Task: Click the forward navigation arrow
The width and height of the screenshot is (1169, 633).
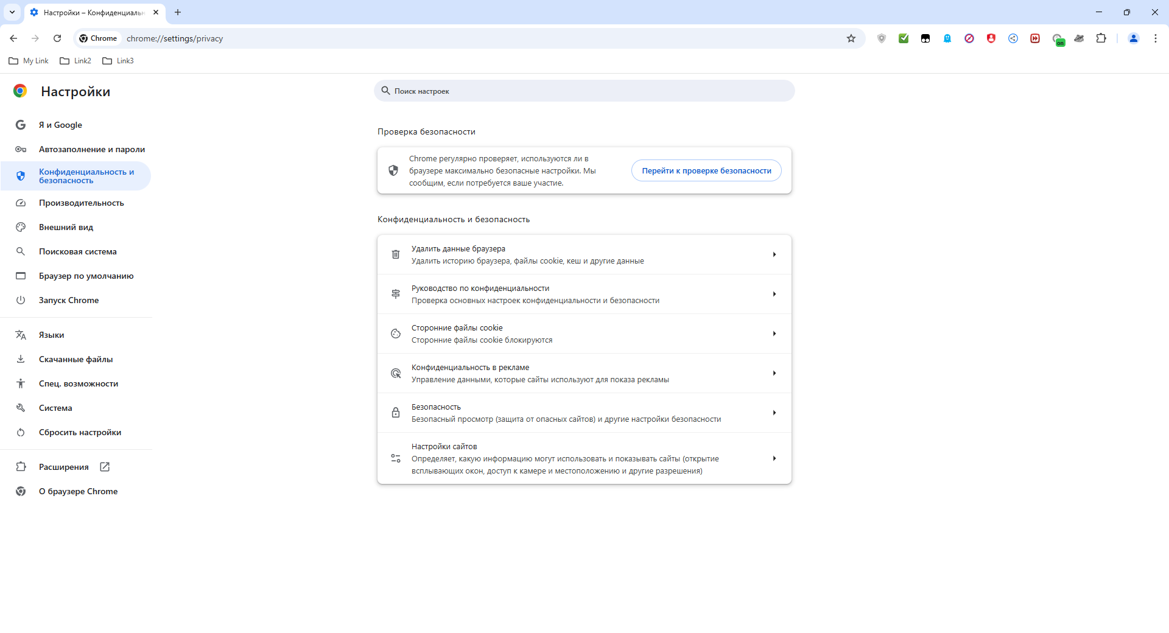Action: coord(35,38)
